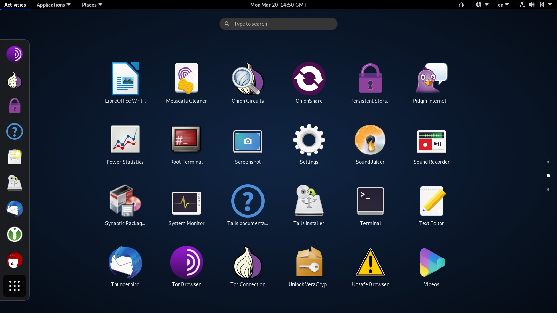Select the second app page dot
Viewport: 557px width, 313px height.
548,176
